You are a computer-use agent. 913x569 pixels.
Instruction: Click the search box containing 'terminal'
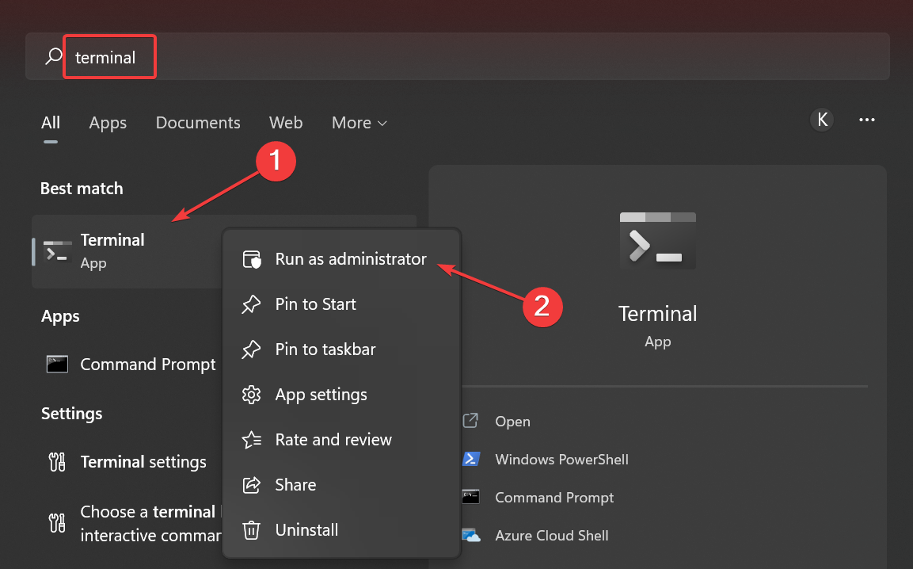tap(457, 56)
